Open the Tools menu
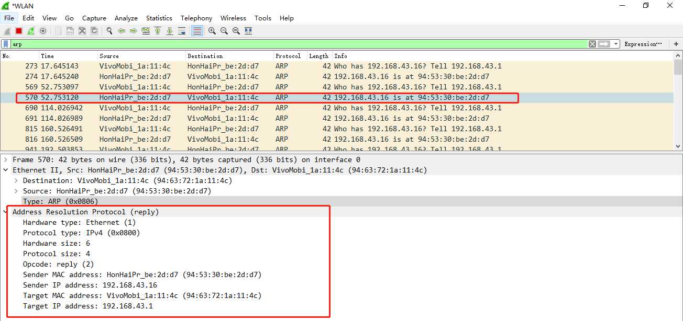Image resolution: width=683 pixels, height=321 pixels. [263, 18]
